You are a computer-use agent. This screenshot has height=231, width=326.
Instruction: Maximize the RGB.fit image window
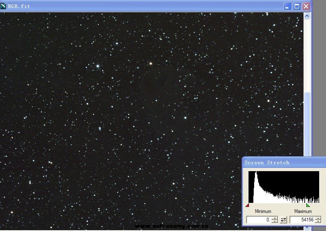click(297, 6)
